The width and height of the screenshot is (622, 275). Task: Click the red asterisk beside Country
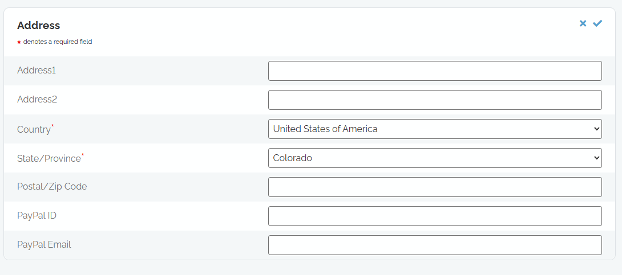click(52, 125)
